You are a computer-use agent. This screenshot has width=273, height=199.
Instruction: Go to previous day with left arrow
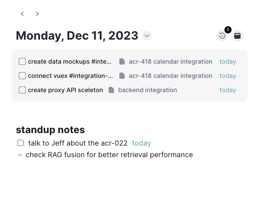pos(22,14)
